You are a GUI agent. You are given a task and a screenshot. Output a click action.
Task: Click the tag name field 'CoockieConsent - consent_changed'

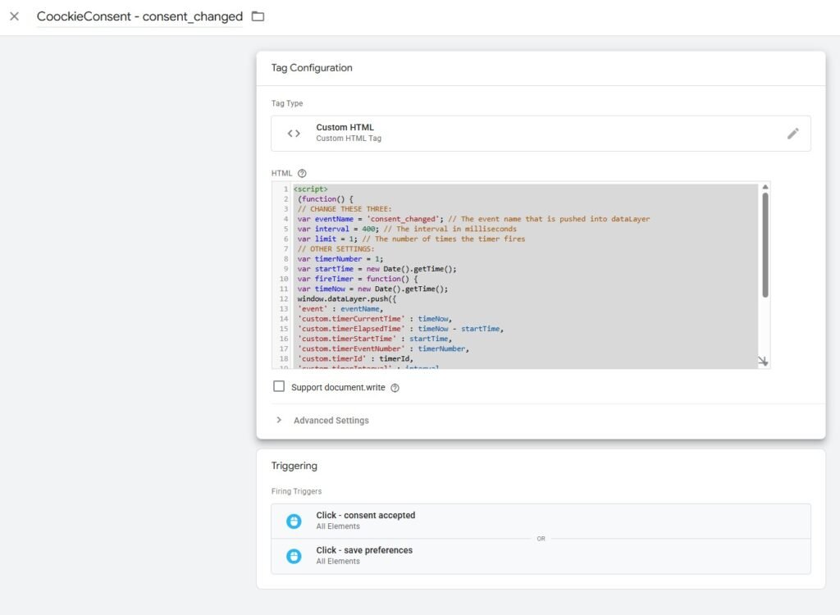(139, 16)
